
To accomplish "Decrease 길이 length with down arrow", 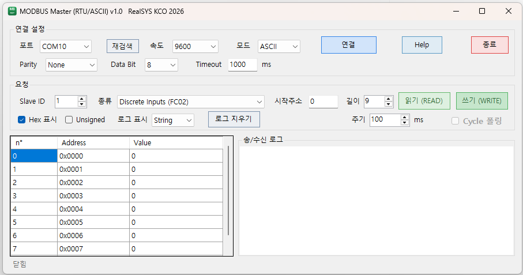I will pyautogui.click(x=389, y=104).
